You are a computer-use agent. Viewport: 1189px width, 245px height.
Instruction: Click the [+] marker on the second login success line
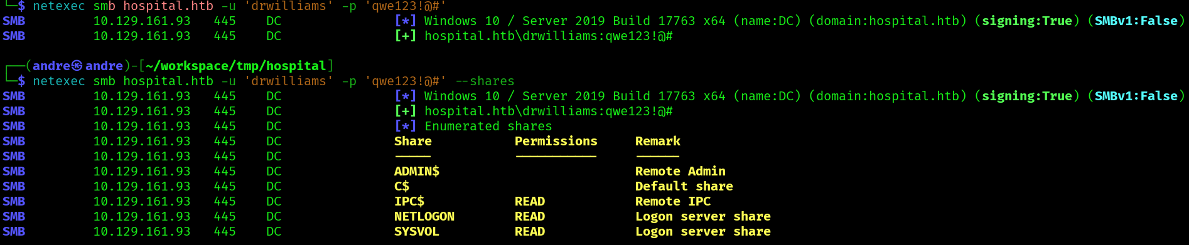click(405, 111)
